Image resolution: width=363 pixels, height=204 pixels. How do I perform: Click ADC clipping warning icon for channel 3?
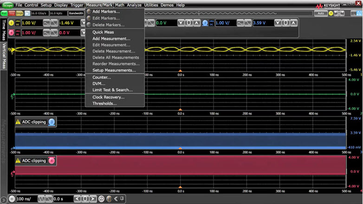coord(18,122)
